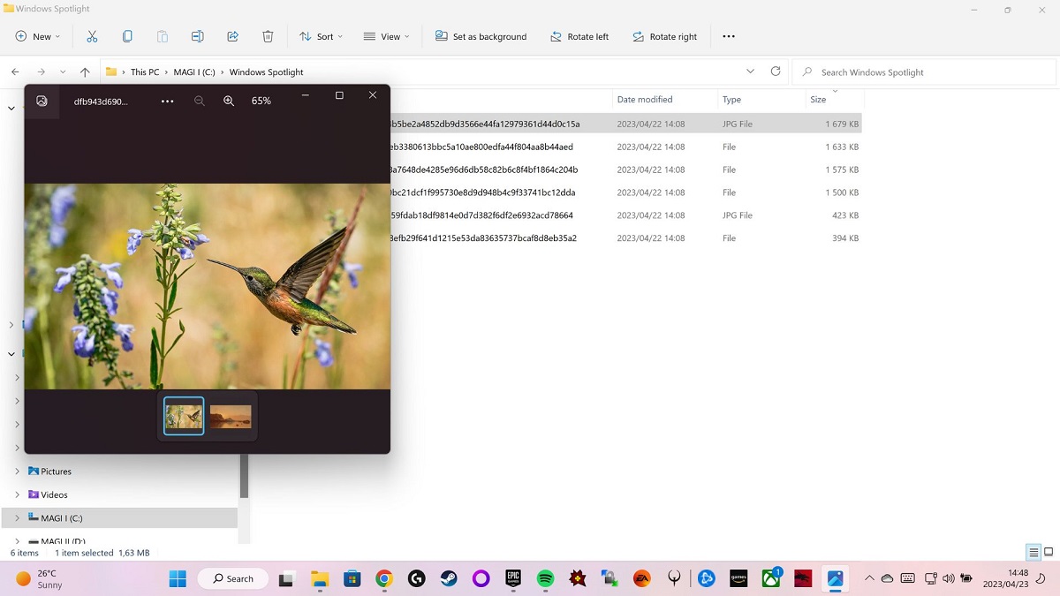Screen dimensions: 1060x596
Task: Copy the selected file
Action: point(127,36)
